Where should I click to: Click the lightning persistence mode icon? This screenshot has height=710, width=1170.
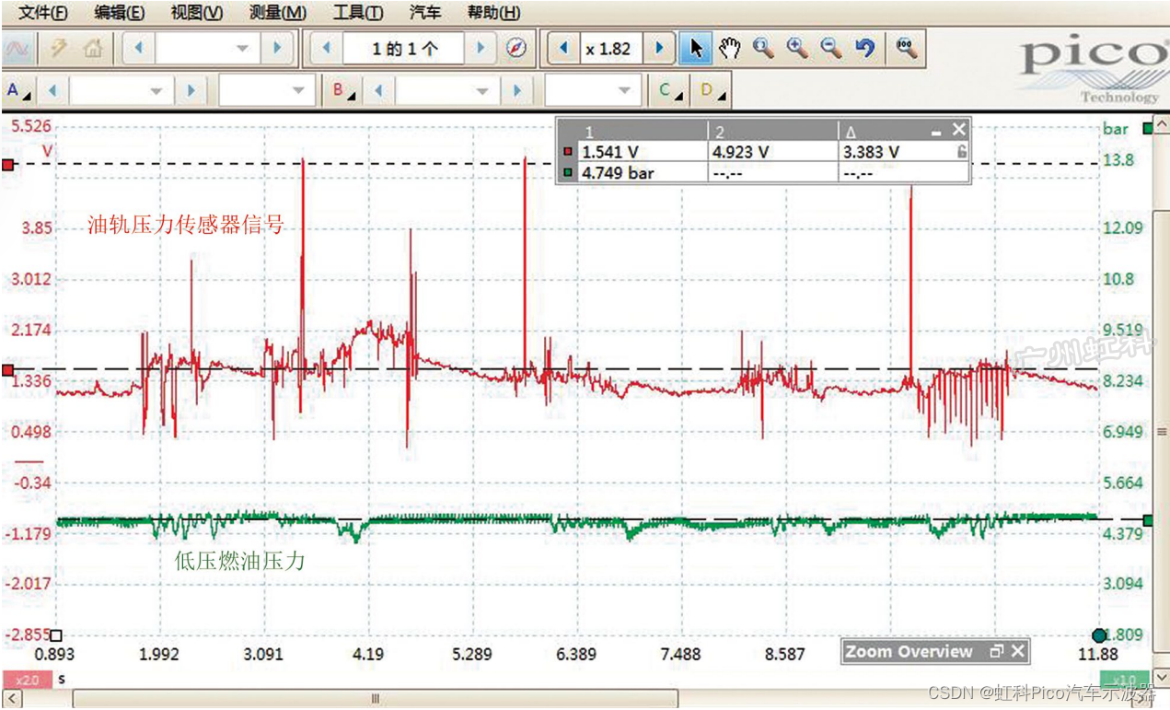tap(58, 48)
